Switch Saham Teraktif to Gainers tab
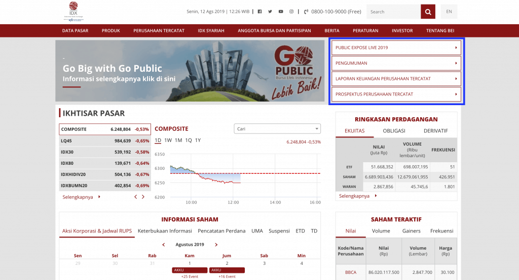Screen dimensions: 519x280 pyautogui.click(x=412, y=231)
